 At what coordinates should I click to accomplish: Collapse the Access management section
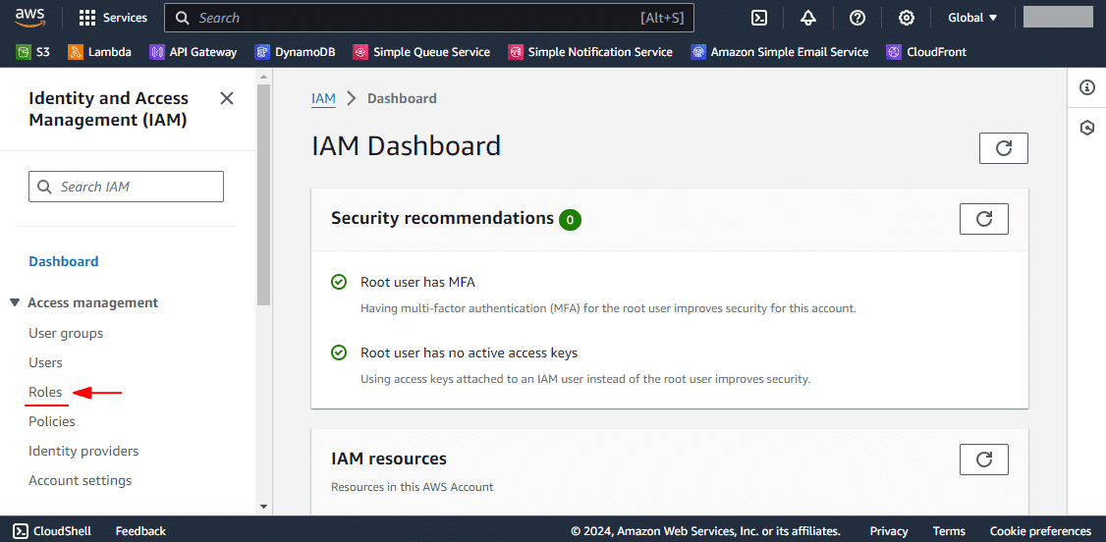point(15,302)
